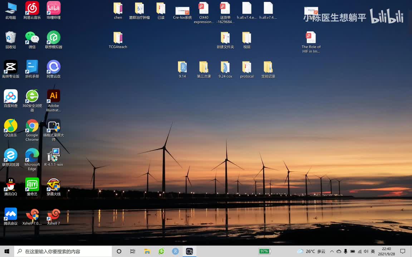This screenshot has width=412, height=257.
Task: Select the Tencent QQ penguin icon
Action: coord(11,185)
